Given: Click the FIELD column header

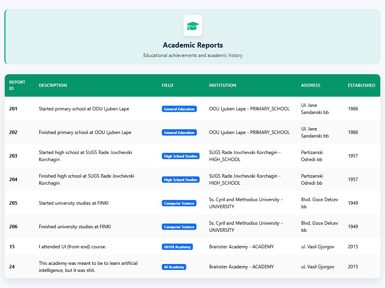Looking at the screenshot, I should [x=167, y=85].
